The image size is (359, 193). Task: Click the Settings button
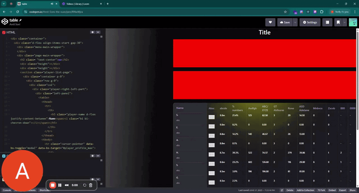(310, 22)
